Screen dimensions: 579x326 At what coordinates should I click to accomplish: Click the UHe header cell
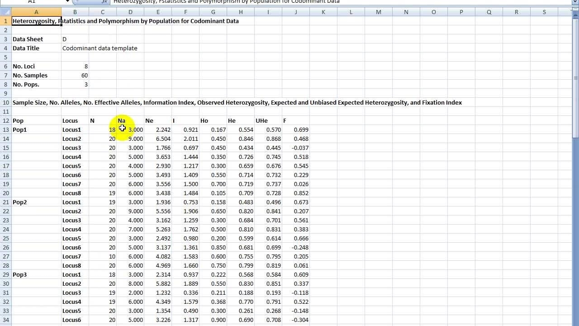pos(268,120)
